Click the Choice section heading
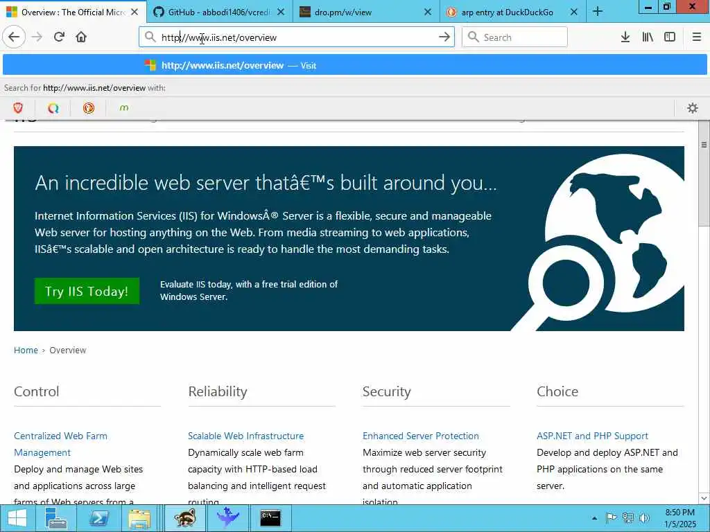Viewport: 710px width, 532px height. coord(557,391)
